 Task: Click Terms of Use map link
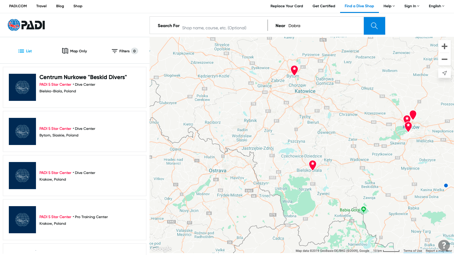tap(413, 251)
